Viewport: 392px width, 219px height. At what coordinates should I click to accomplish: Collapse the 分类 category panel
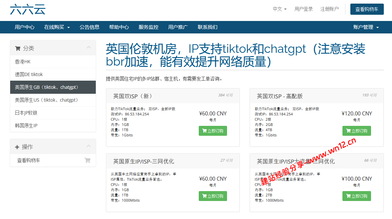click(89, 47)
